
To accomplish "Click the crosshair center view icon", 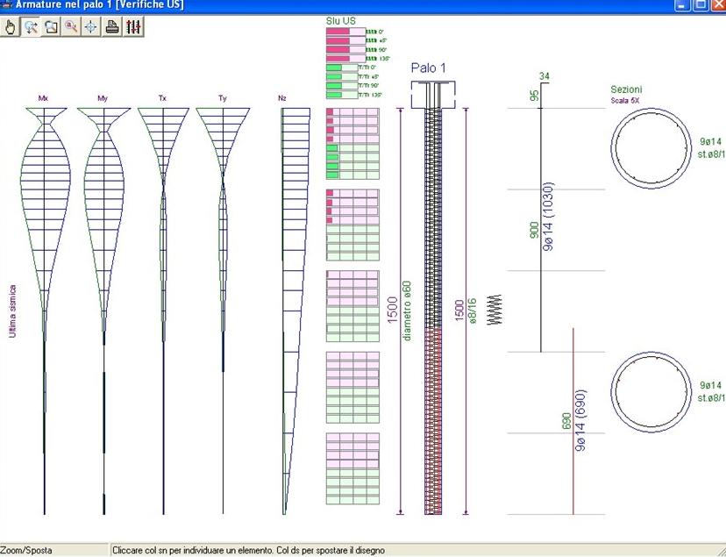I will pos(90,26).
